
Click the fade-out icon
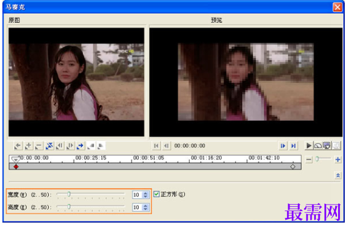[x=101, y=146]
